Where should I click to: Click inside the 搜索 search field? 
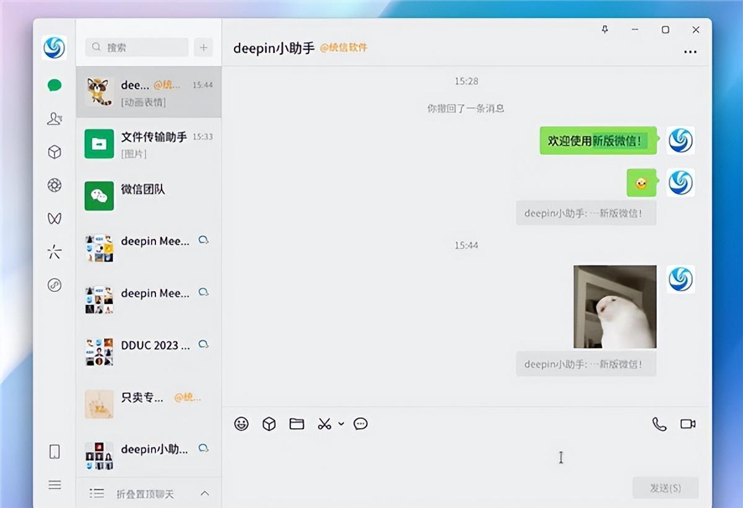pyautogui.click(x=136, y=47)
